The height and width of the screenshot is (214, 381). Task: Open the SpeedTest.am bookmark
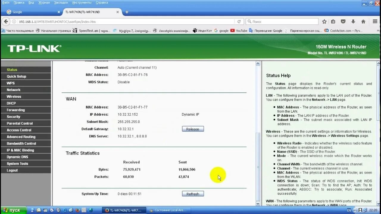[91, 31]
